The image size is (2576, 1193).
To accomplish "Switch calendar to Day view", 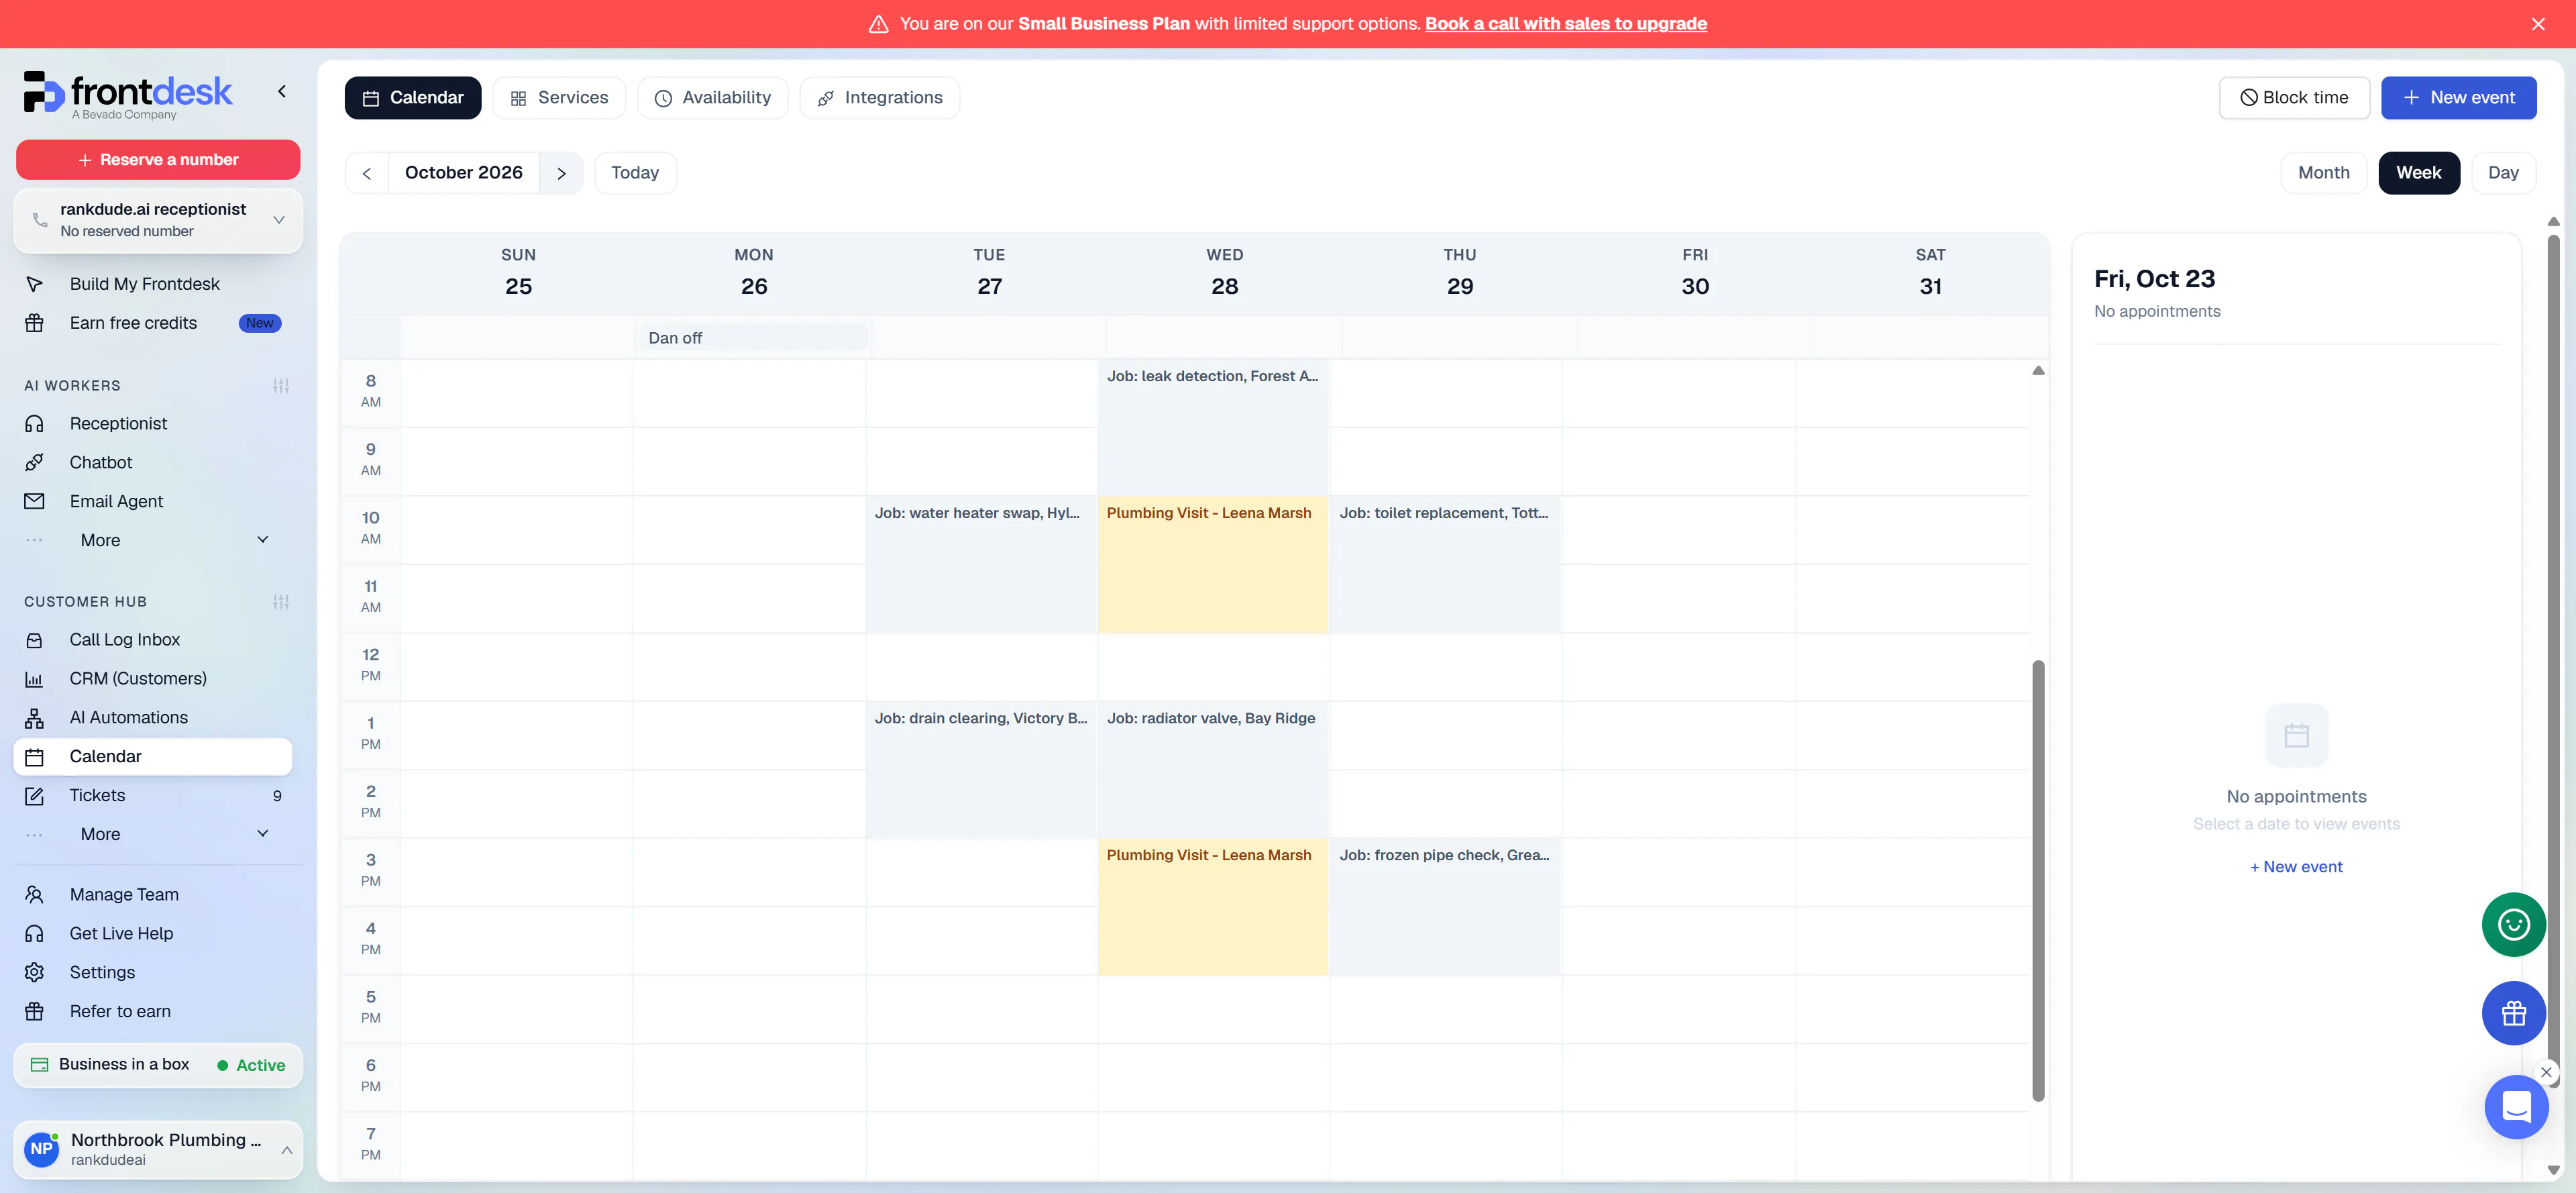I will pos(2502,173).
